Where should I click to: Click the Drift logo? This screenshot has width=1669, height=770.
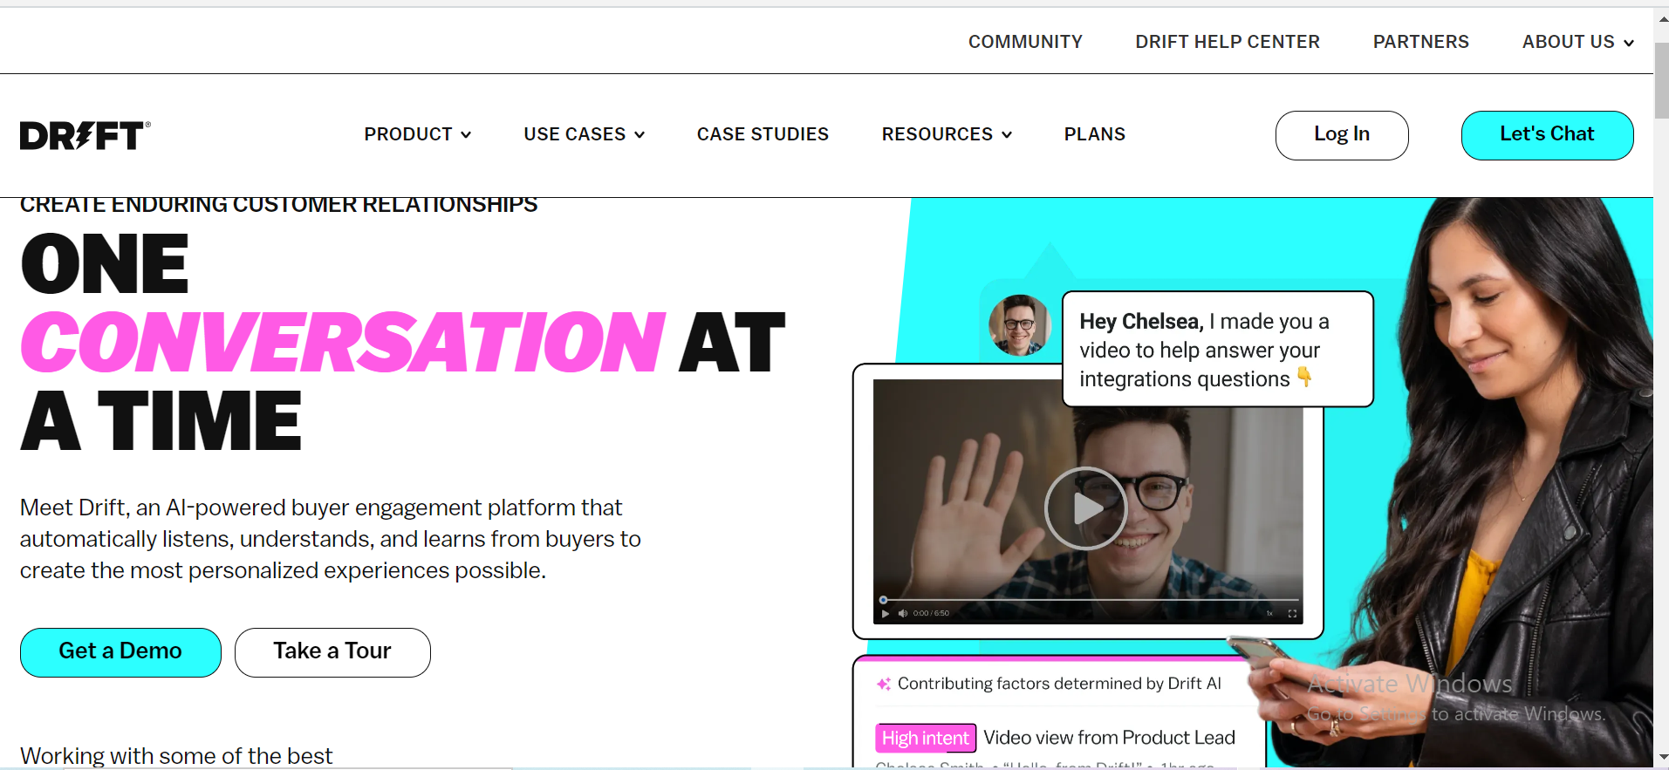[86, 135]
